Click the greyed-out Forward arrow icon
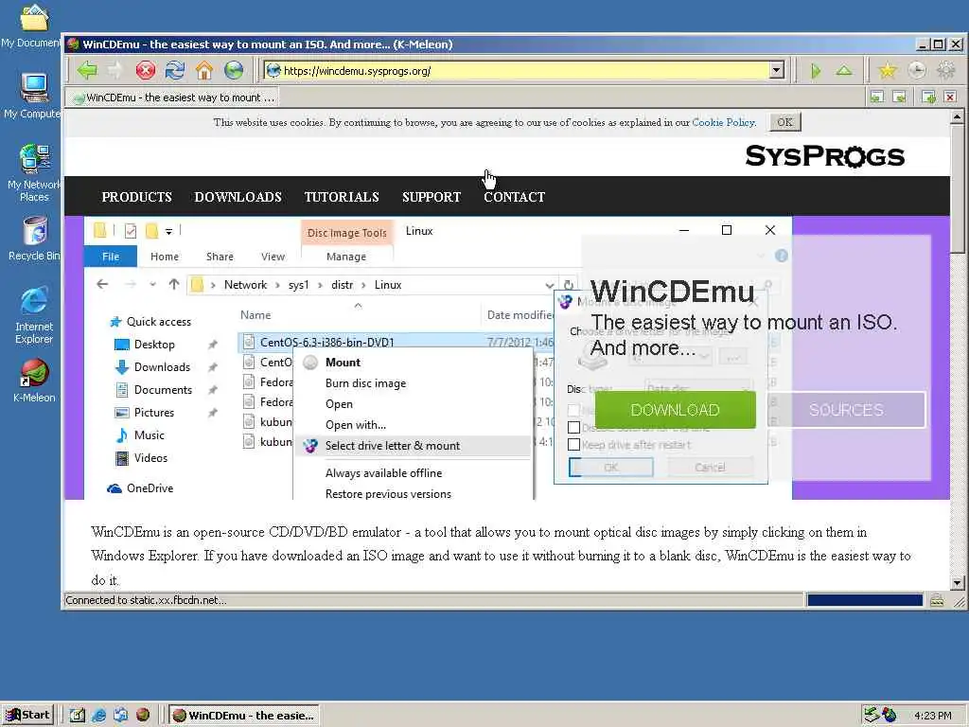Viewport: 969px width, 727px height. (115, 70)
